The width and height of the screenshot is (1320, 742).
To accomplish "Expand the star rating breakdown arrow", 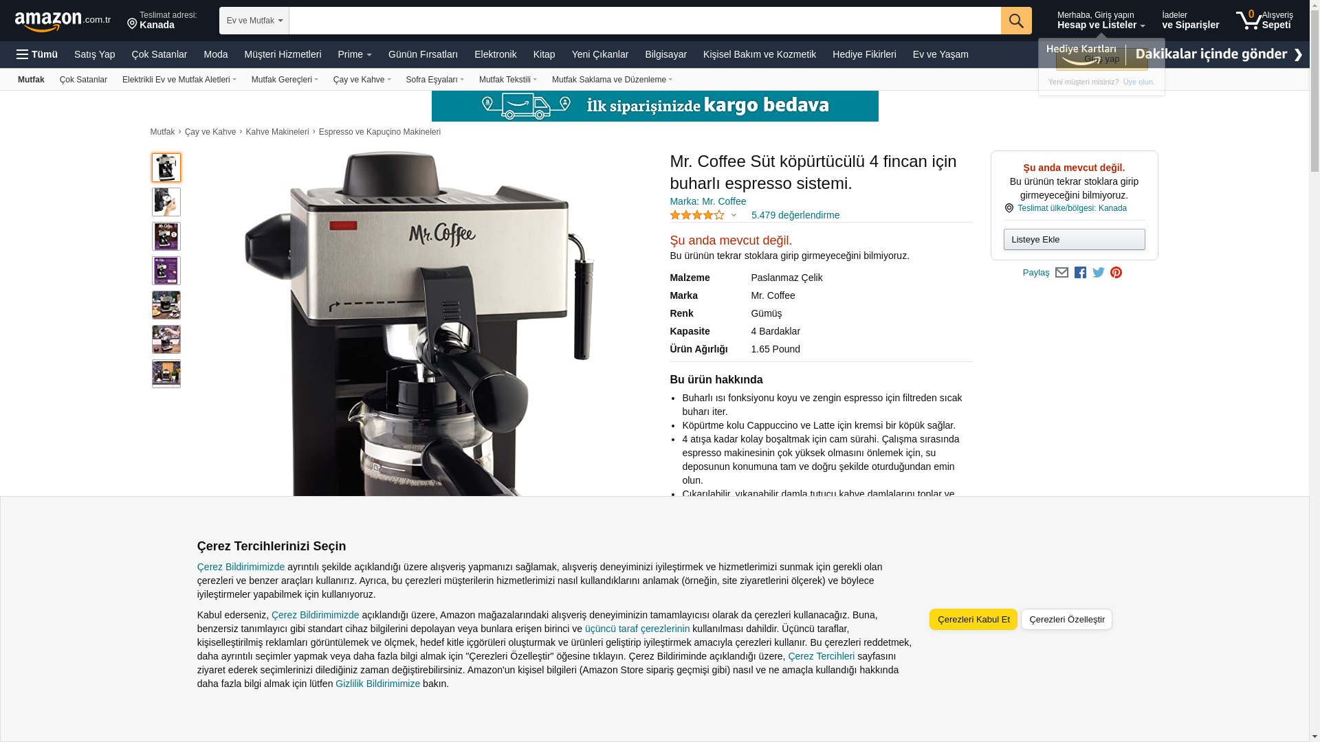I will (x=734, y=216).
